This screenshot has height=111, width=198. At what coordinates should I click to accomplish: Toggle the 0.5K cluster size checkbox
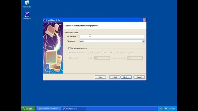[89, 52]
